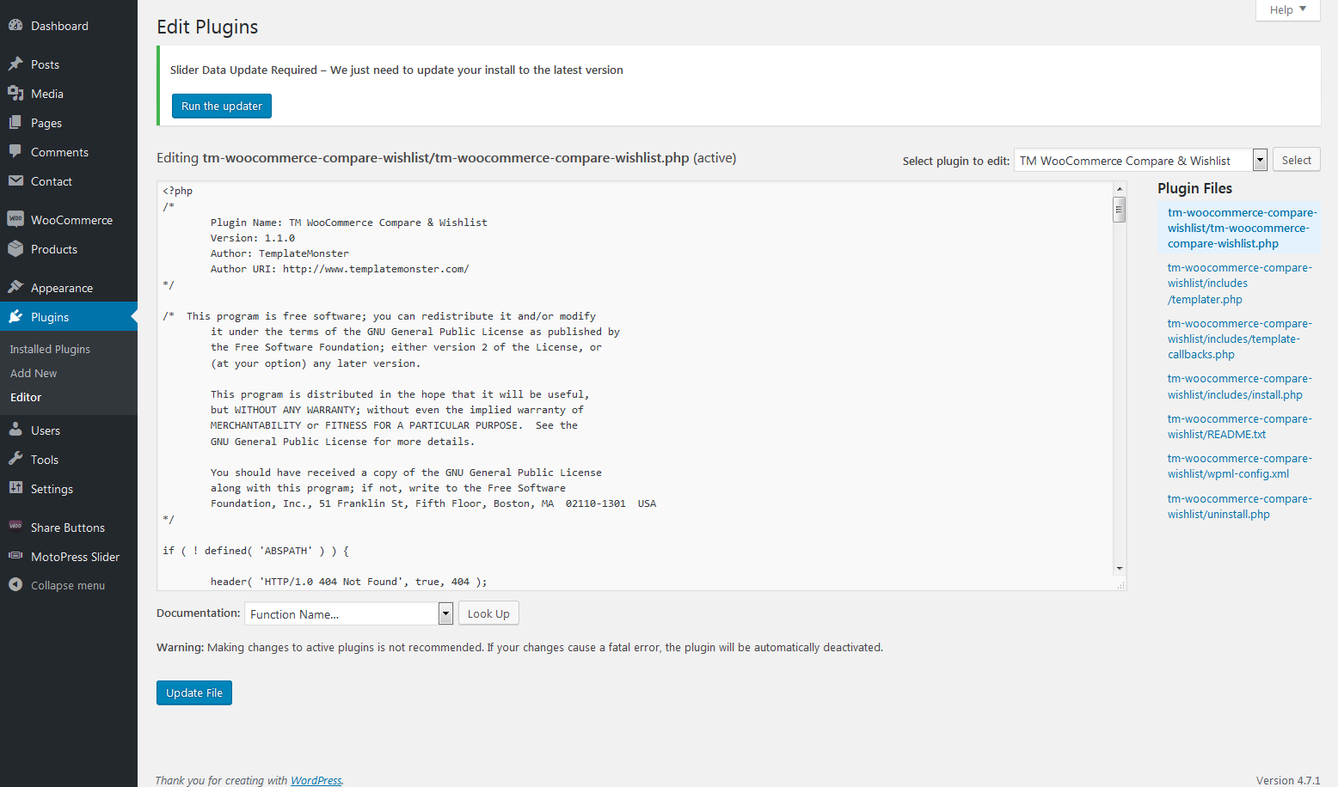Click the WooCommerce logo icon

15,220
